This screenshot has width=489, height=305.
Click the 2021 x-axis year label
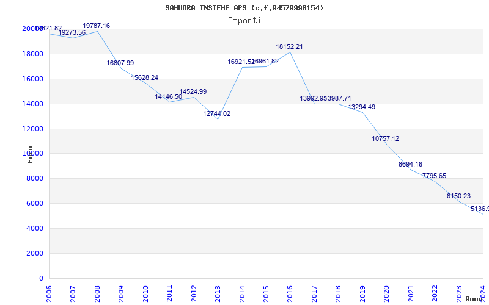411,293
